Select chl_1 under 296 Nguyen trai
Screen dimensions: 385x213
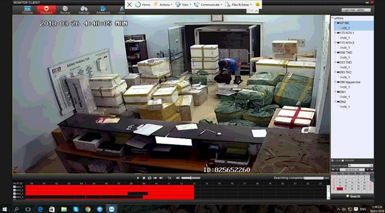(x=345, y=87)
